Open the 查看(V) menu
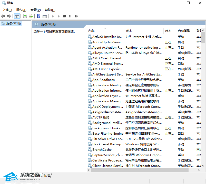 (x=35, y=10)
